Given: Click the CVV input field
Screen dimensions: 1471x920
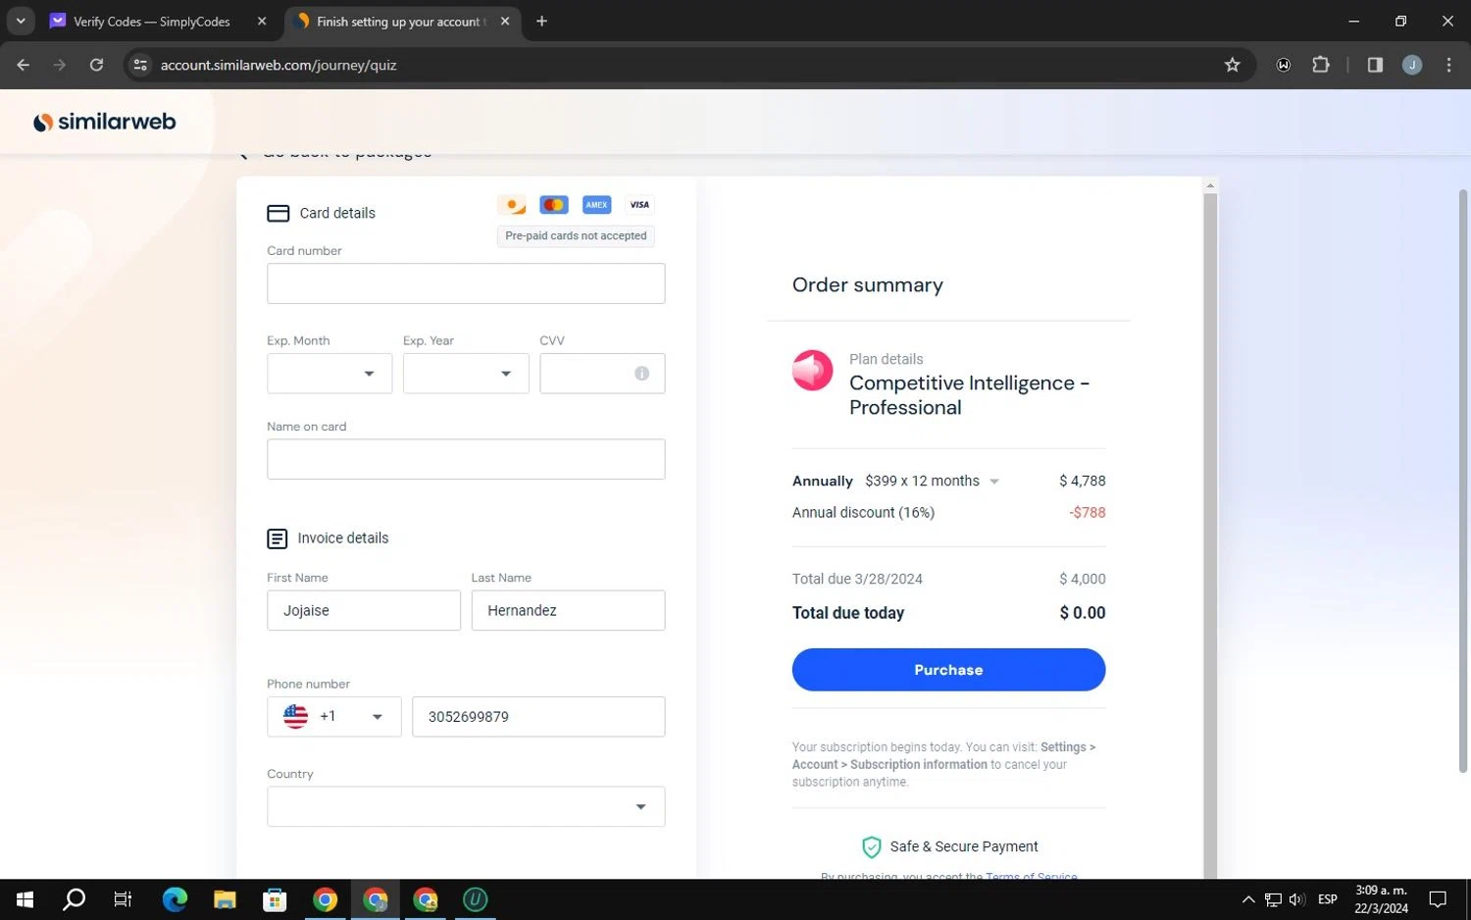Looking at the screenshot, I should (x=602, y=374).
